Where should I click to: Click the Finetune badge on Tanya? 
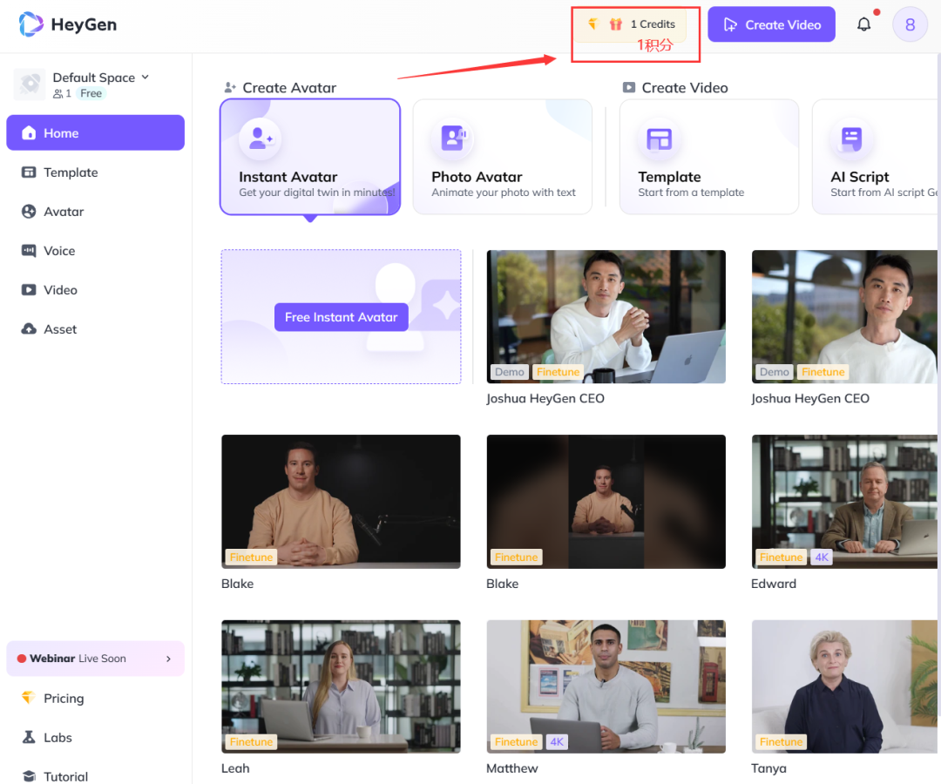pyautogui.click(x=781, y=741)
